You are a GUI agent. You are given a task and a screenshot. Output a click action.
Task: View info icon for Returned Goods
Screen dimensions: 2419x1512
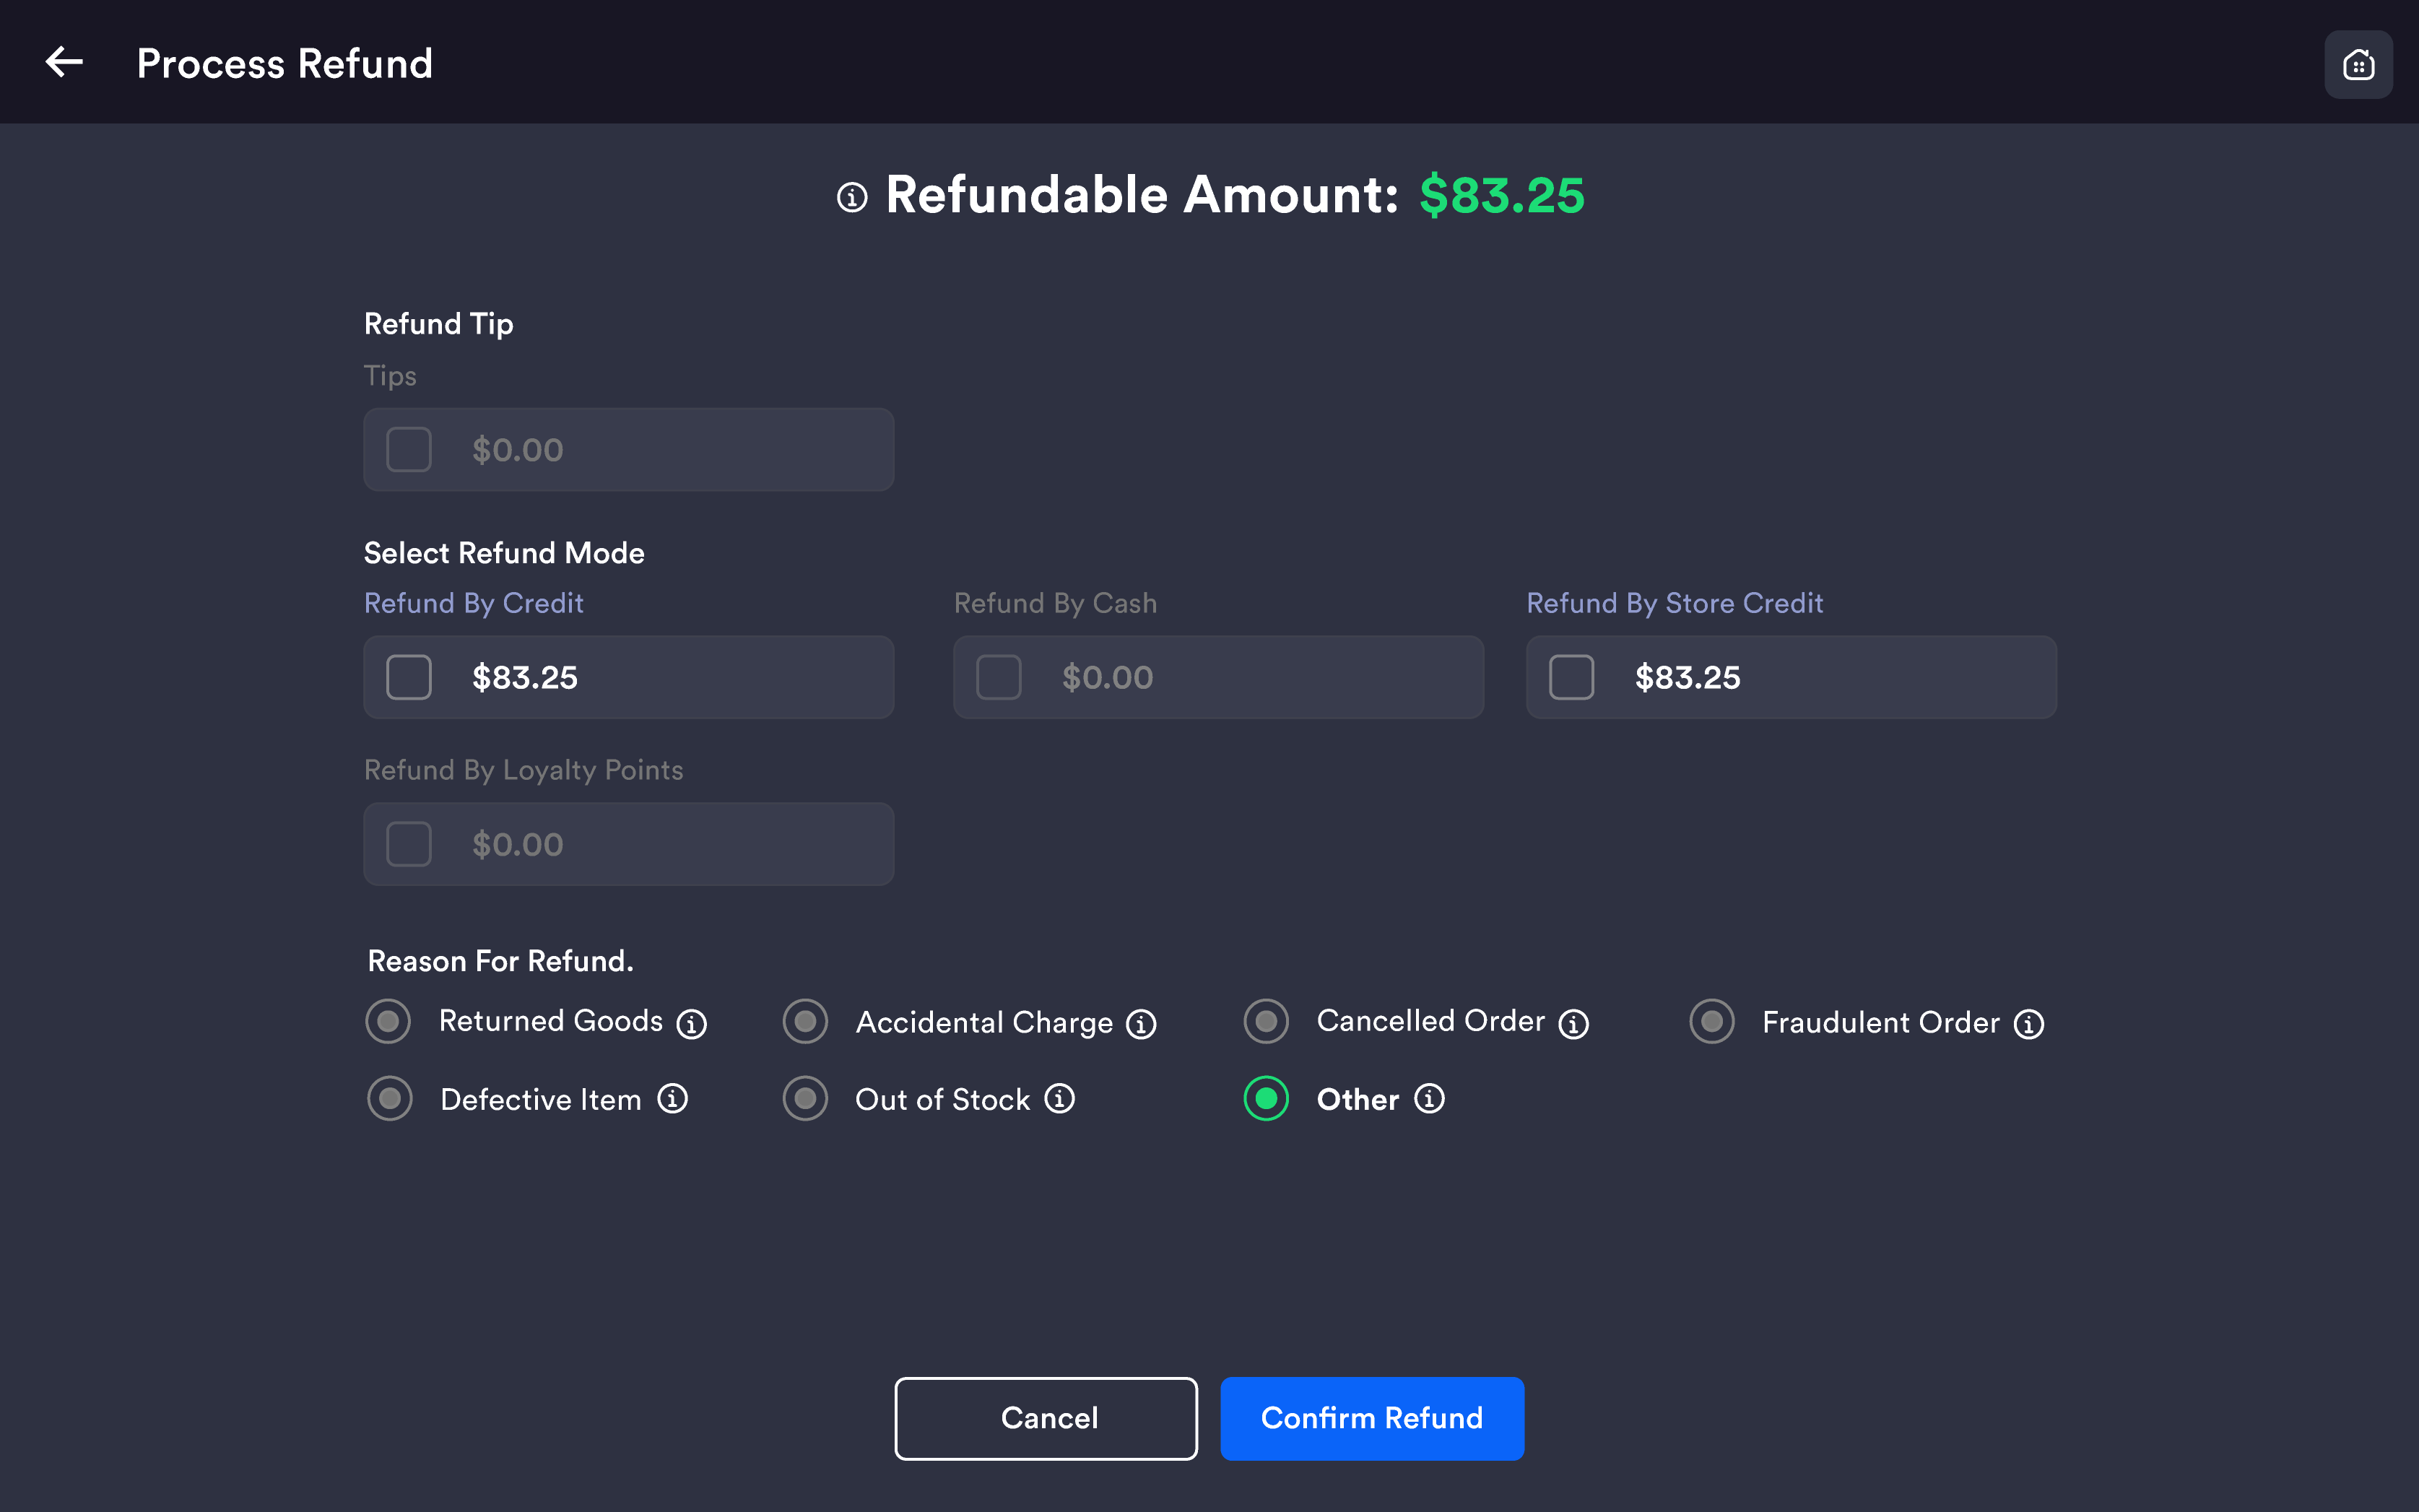point(691,1024)
